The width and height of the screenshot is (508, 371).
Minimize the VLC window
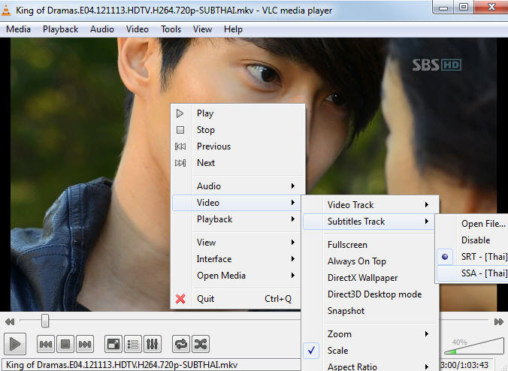(443, 7)
